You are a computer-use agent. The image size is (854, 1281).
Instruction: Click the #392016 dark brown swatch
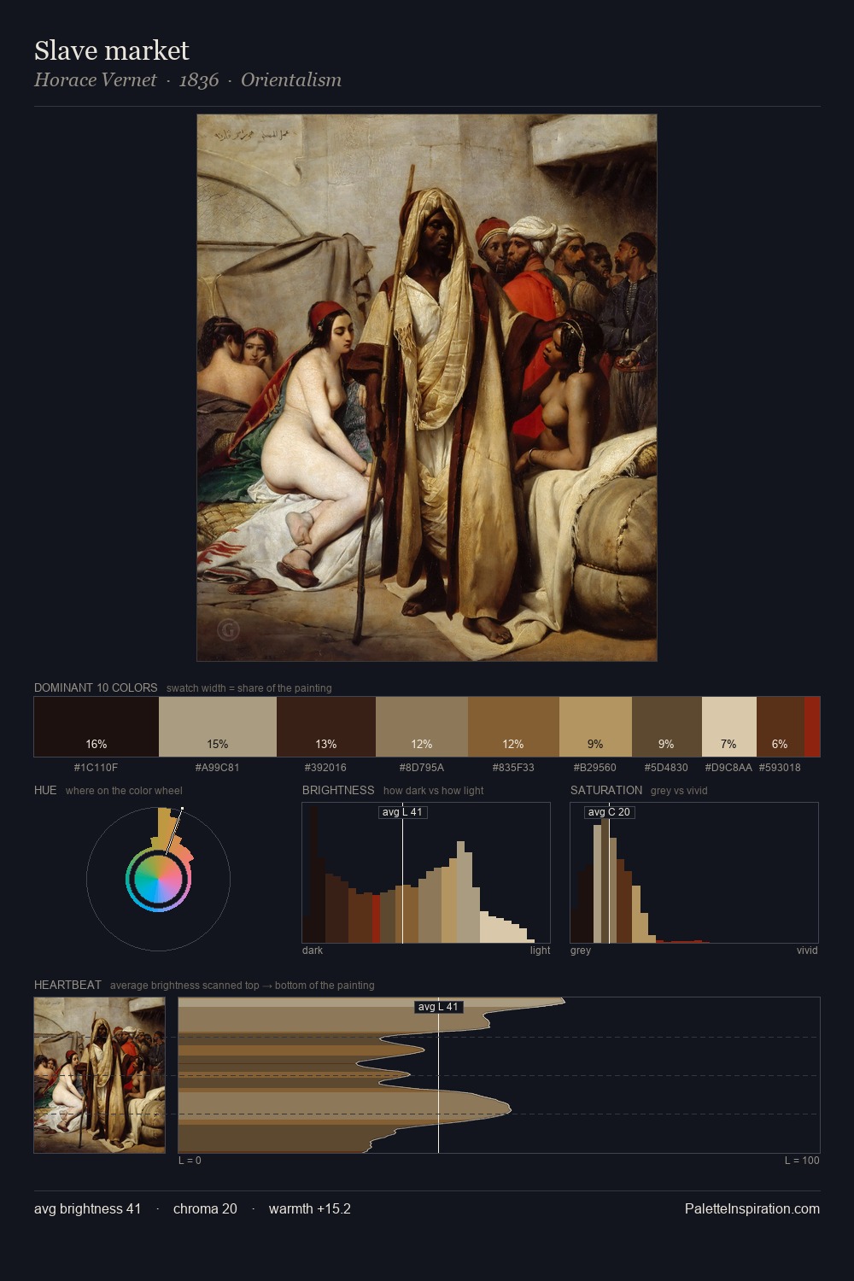(x=326, y=727)
